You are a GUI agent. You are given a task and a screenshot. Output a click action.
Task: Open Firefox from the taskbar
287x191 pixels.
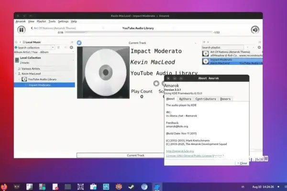pos(4,187)
